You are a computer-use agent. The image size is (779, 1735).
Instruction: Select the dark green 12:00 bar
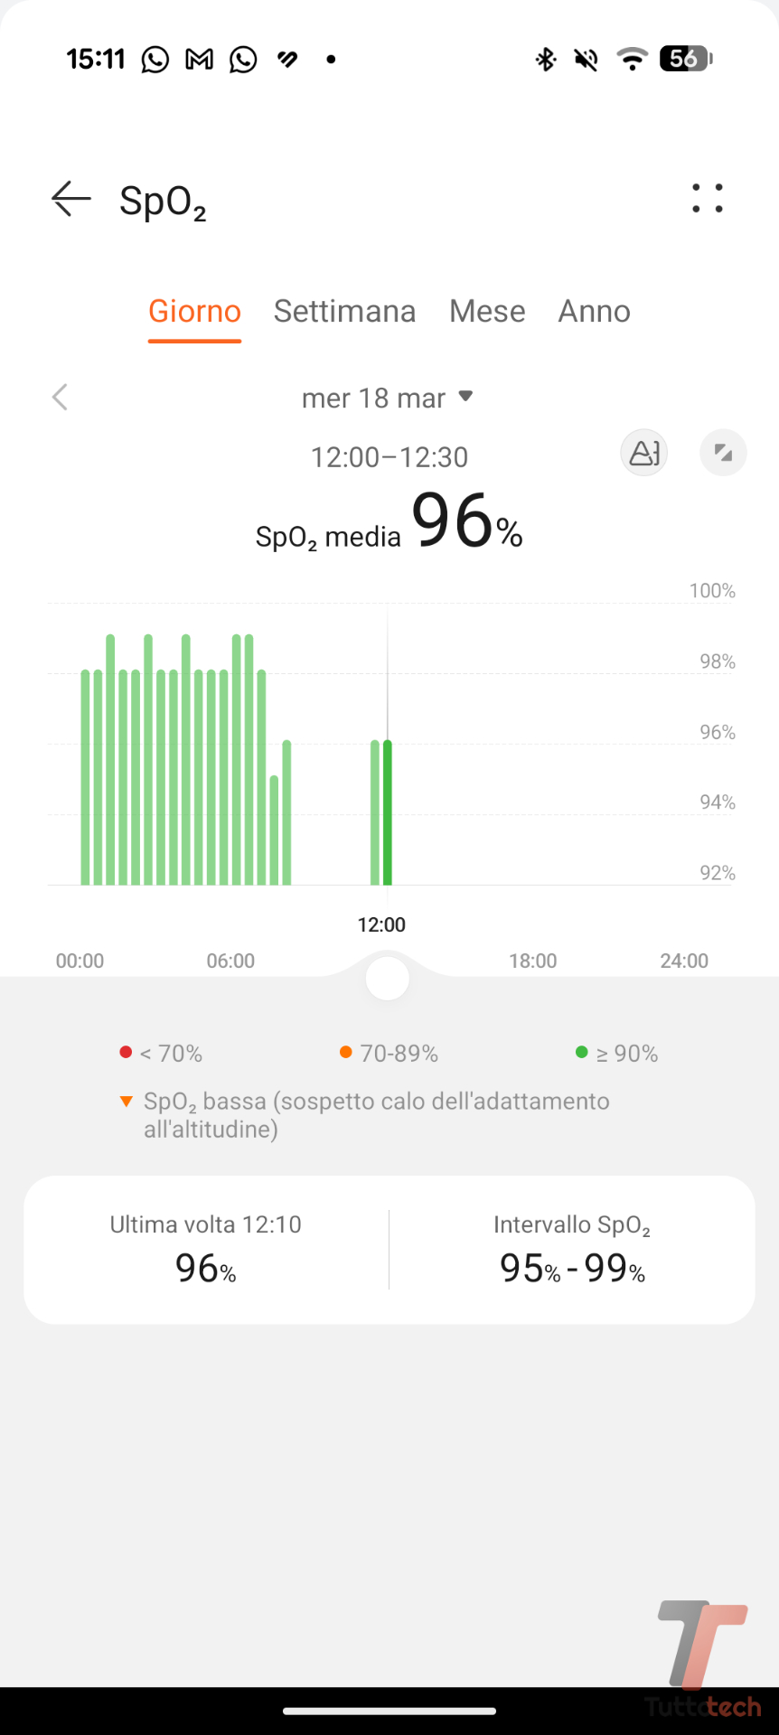point(388,811)
